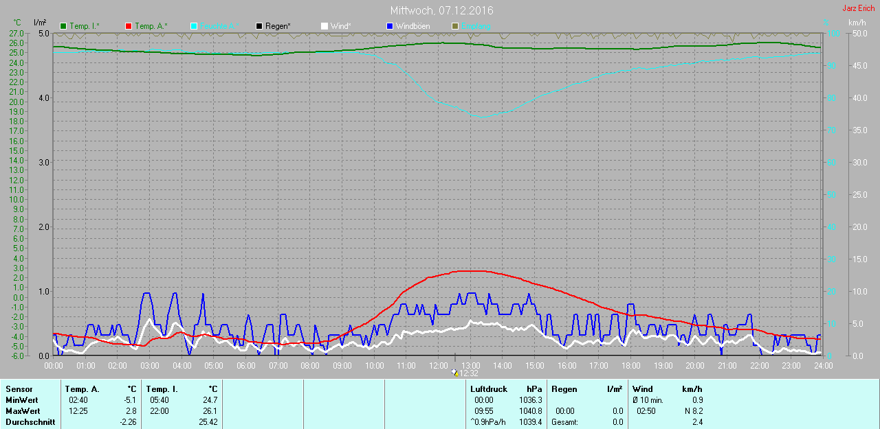This screenshot has height=429, width=880.
Task: Click '27.0' on the temperature axis
Action: tap(16, 33)
